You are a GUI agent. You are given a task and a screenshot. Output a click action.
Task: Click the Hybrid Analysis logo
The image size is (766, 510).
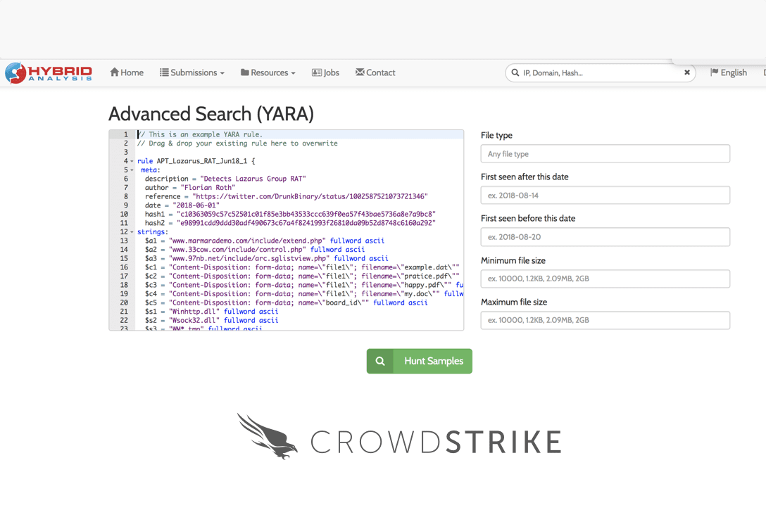coord(48,72)
